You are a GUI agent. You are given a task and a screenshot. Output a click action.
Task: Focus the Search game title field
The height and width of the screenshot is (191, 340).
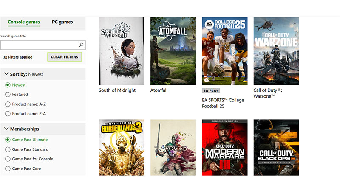pos(43,45)
